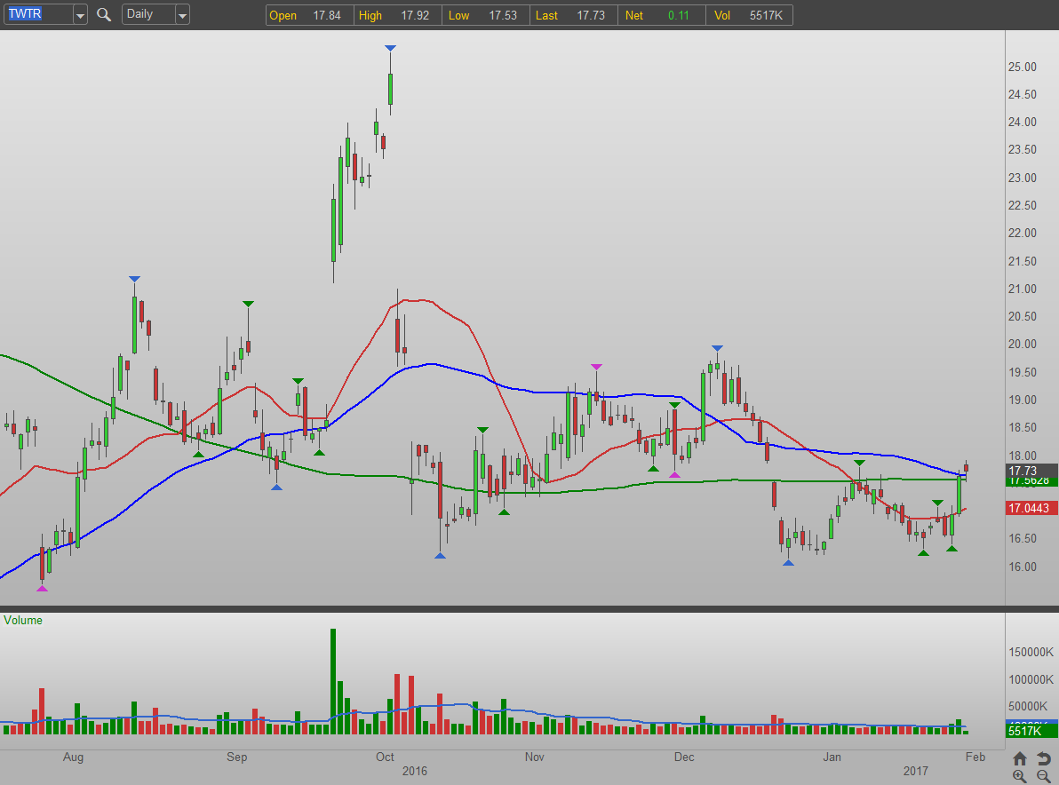The height and width of the screenshot is (785, 1059).
Task: Open the TWTR symbol dropdown arrow
Action: (x=80, y=15)
